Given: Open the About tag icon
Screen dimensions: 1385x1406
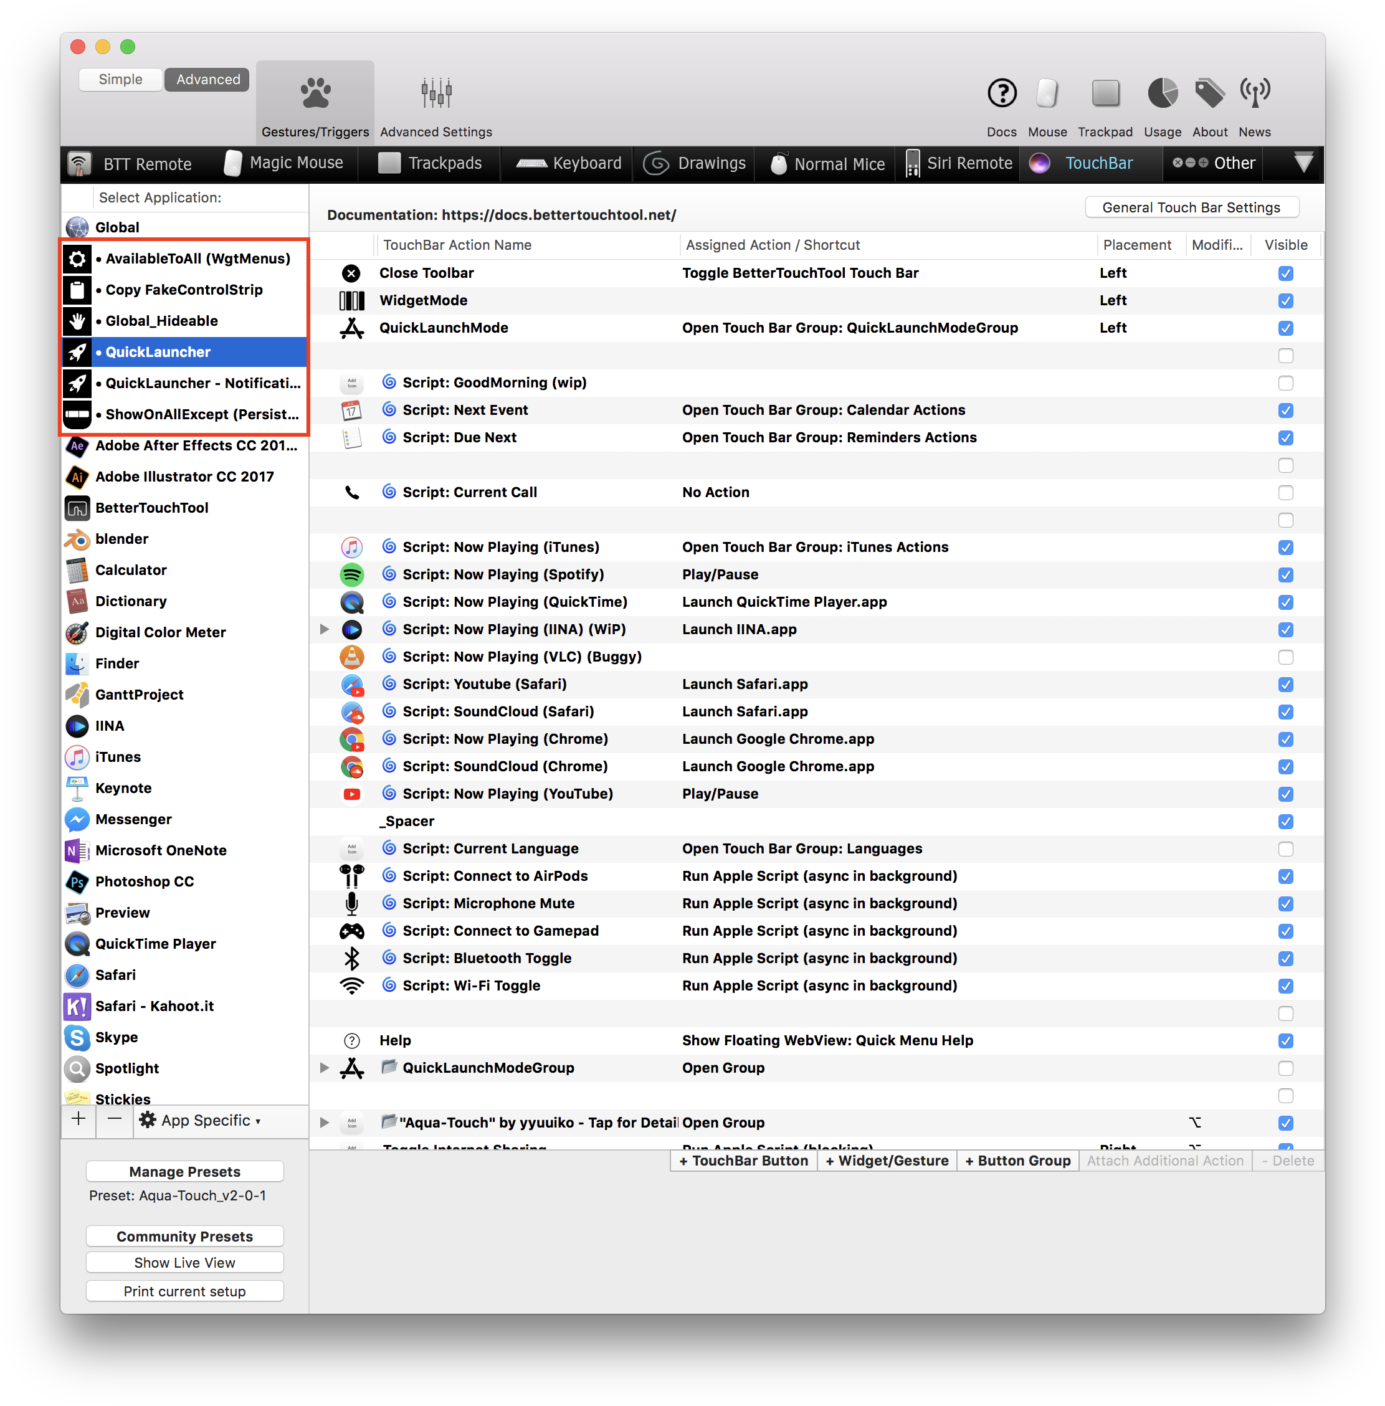Looking at the screenshot, I should (1209, 94).
